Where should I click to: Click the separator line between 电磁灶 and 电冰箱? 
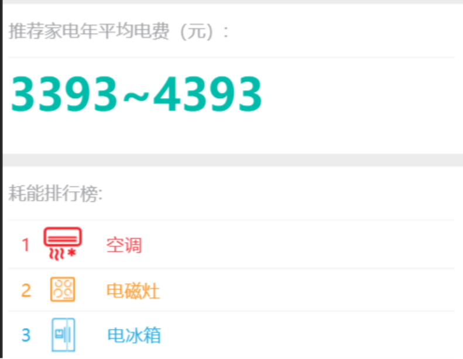pos(231,311)
